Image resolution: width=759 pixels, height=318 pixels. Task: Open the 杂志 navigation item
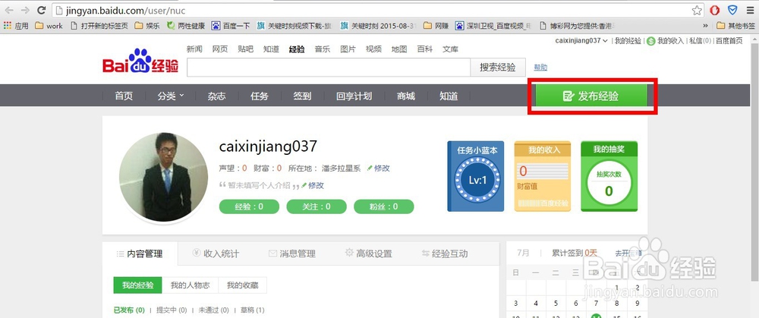click(x=217, y=96)
